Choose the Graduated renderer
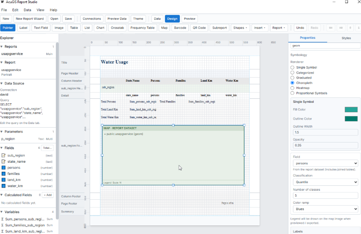 [x=292, y=78]
